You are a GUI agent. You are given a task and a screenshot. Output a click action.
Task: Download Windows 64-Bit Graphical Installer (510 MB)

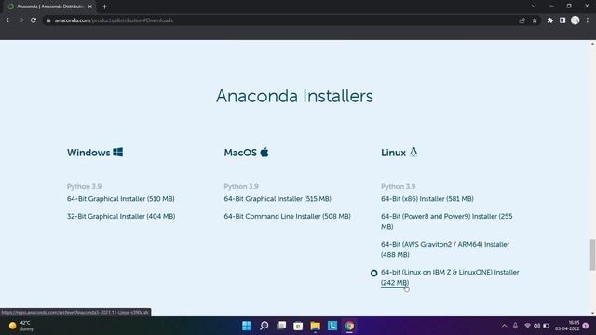pos(120,199)
